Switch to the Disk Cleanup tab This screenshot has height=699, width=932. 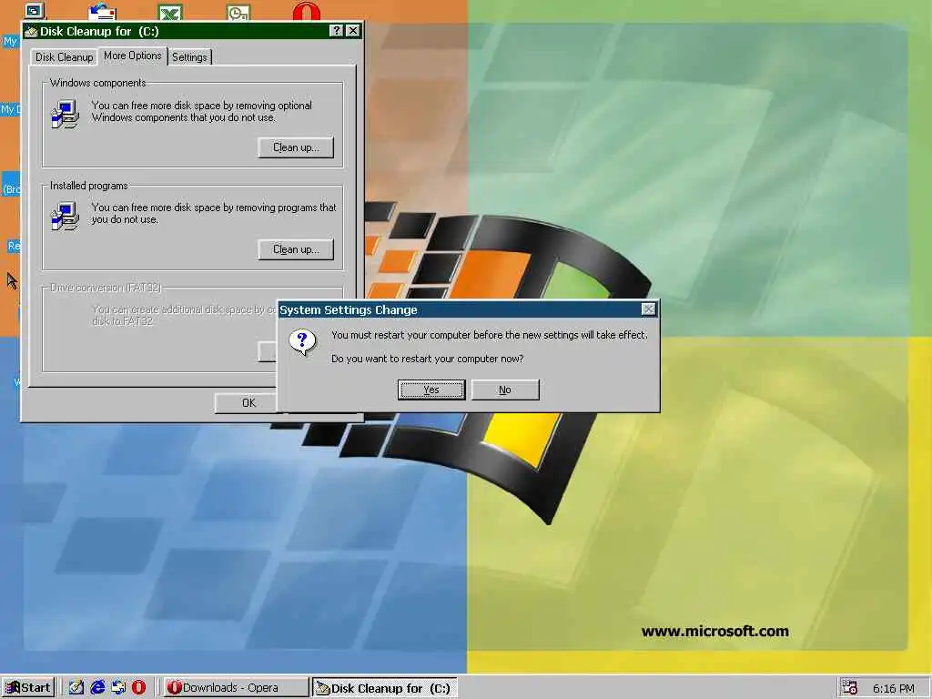[x=64, y=57]
